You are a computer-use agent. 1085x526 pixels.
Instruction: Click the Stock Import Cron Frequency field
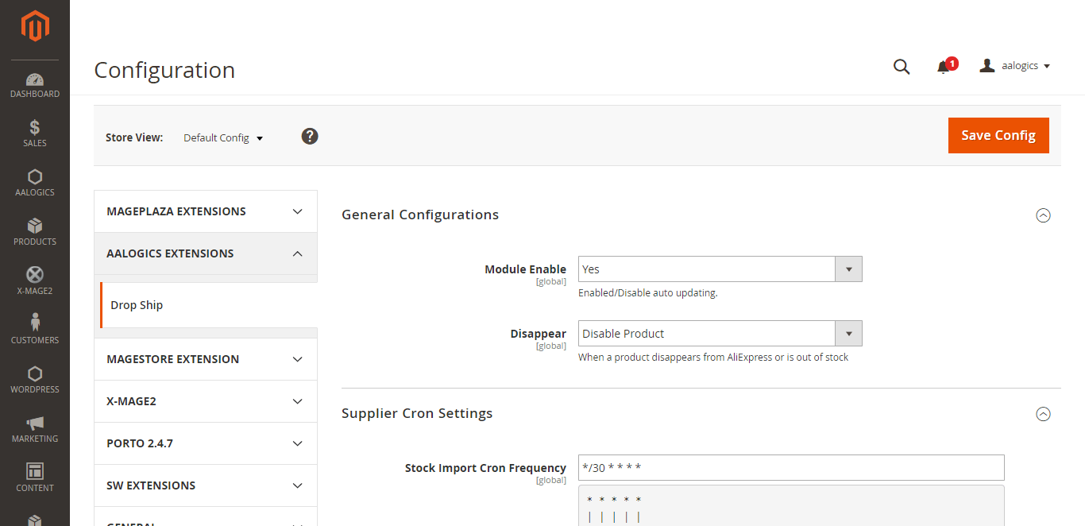pos(791,467)
